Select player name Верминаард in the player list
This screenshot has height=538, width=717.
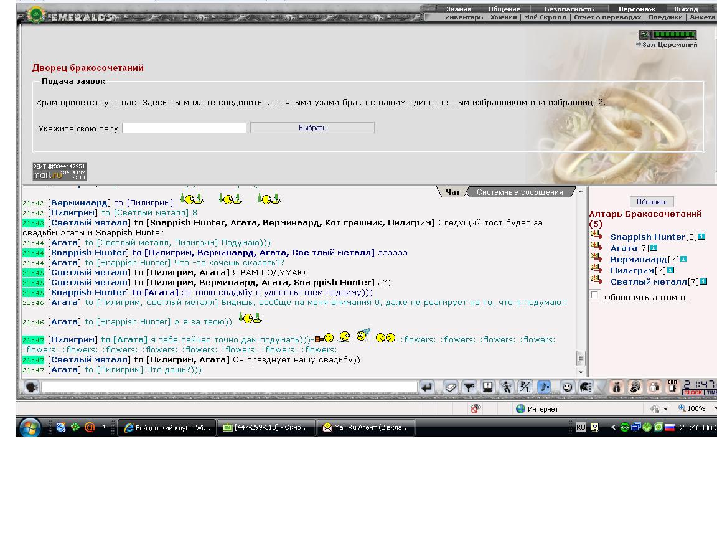(x=639, y=260)
